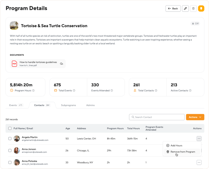Click the pencil edit icon
The image size is (209, 169).
point(185,8)
